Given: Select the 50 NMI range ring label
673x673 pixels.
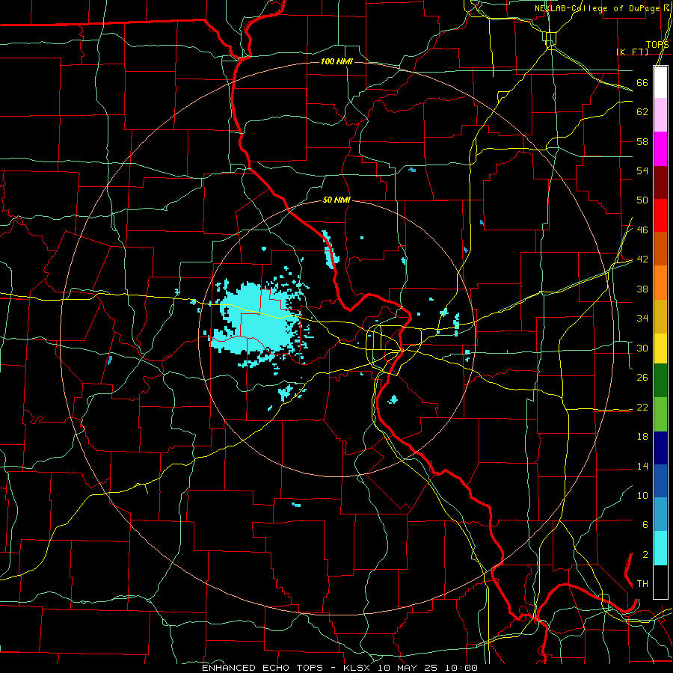Looking at the screenshot, I should 336,200.
